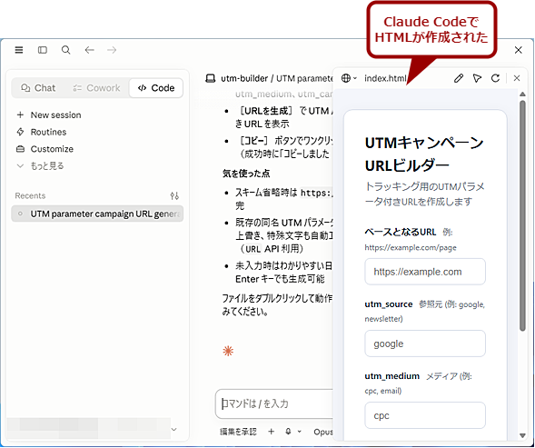Screen dimensions: 535x448
Task: Click the preview pane vertical scrollbar
Action: pos(522,215)
